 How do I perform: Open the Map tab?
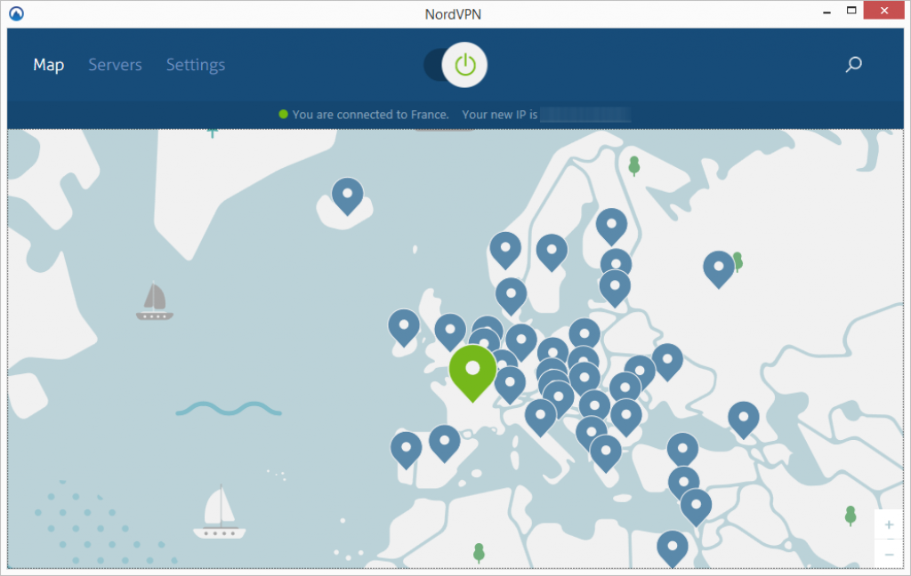click(48, 65)
